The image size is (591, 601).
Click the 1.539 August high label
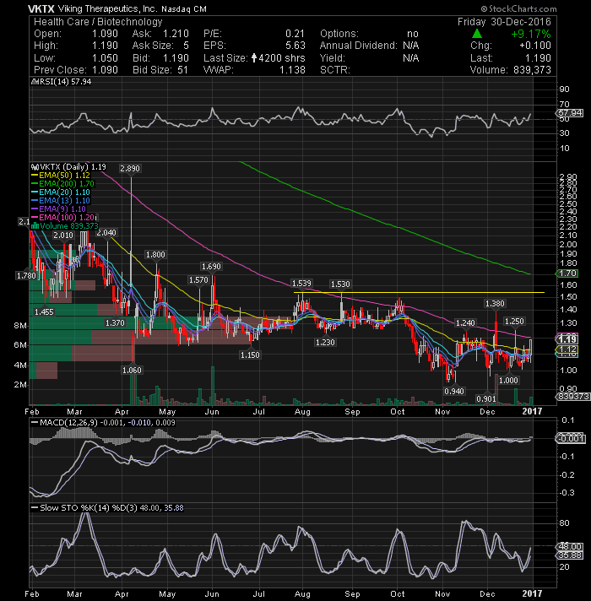tap(301, 284)
